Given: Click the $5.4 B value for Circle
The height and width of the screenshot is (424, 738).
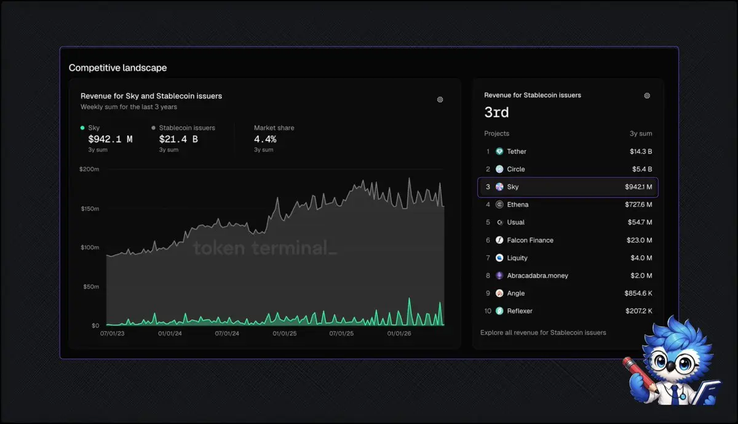Looking at the screenshot, I should pos(642,169).
